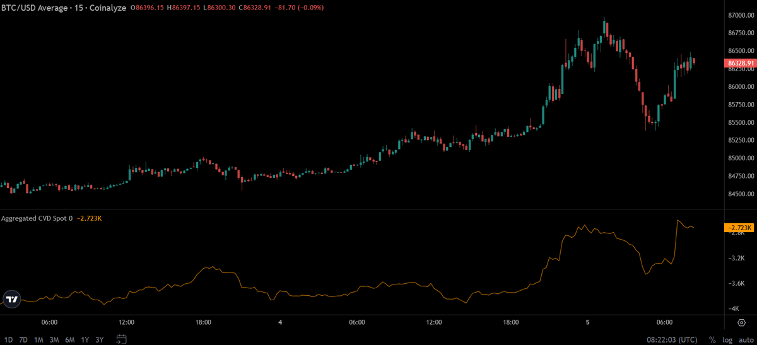Toggle auto scale mode
The image size is (757, 345).
745,340
